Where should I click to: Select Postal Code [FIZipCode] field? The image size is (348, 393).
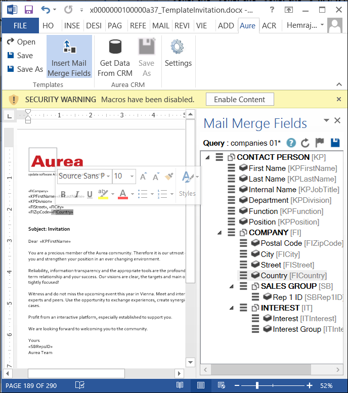pyautogui.click(x=301, y=243)
